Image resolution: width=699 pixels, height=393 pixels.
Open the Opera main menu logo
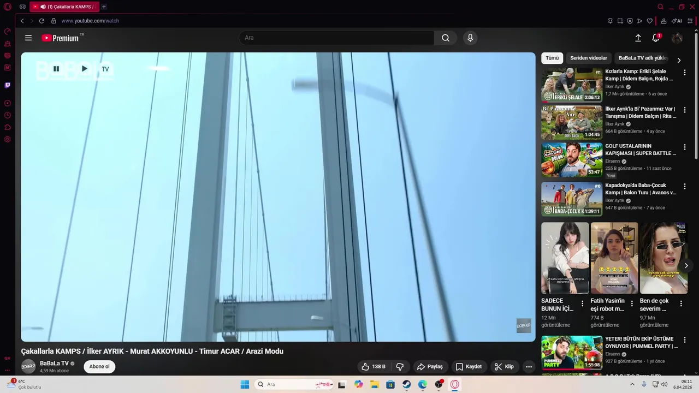[8, 7]
